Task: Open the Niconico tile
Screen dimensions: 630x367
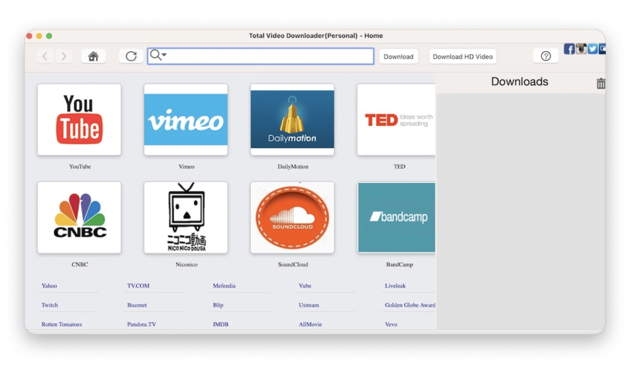Action: tap(186, 217)
